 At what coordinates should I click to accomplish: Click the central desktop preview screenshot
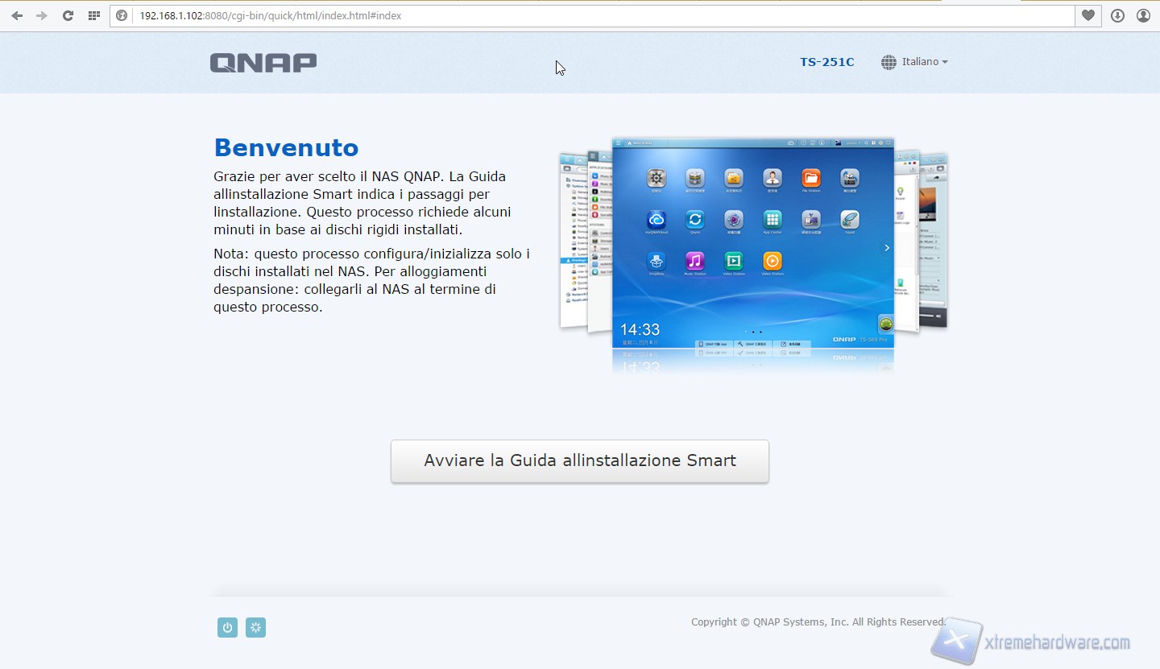point(752,242)
